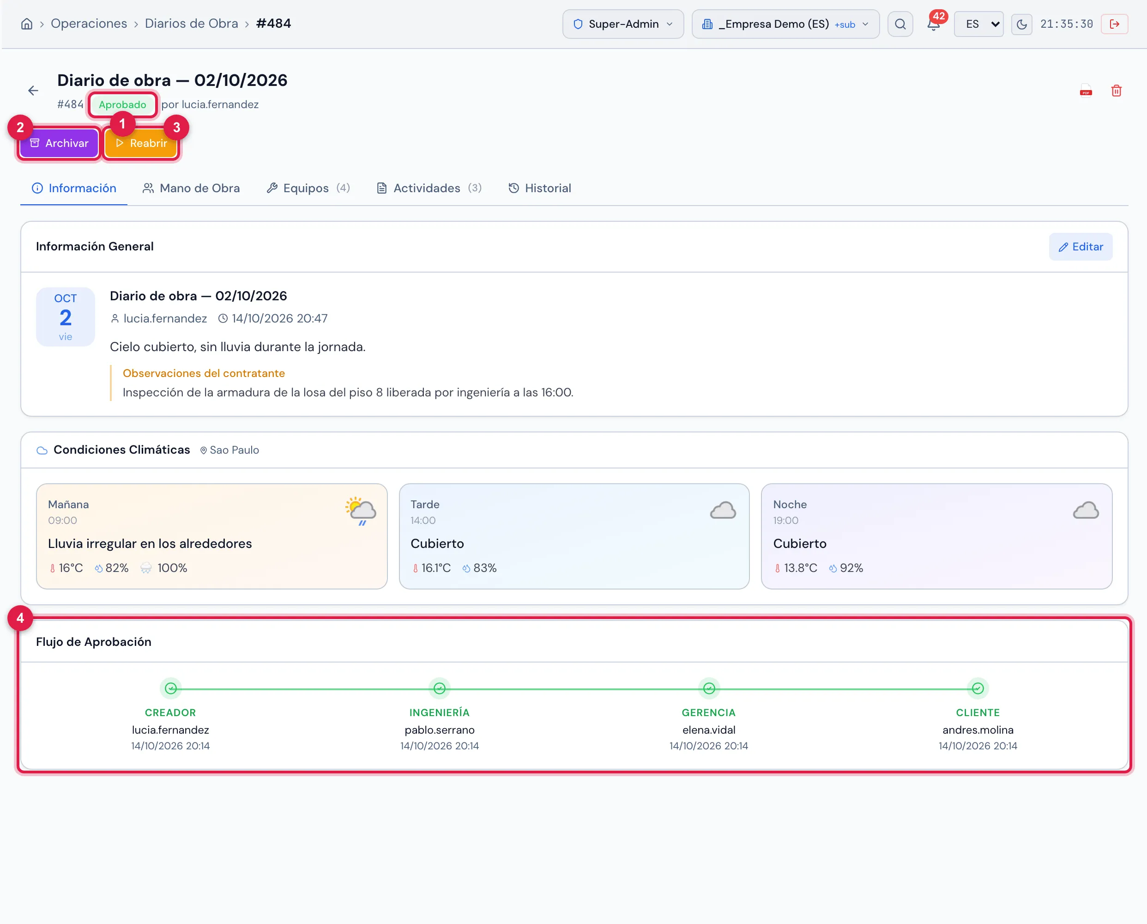Click elena.vidal in approval flow

click(x=709, y=729)
